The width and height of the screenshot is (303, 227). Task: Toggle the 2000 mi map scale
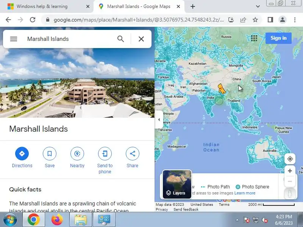click(271, 204)
